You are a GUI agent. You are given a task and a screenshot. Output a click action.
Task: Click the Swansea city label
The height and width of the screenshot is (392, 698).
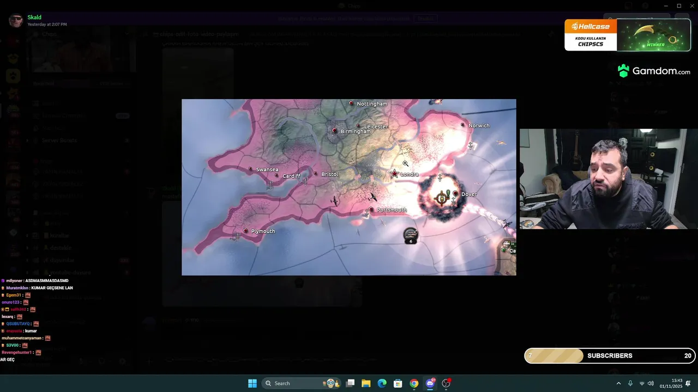coord(267,169)
